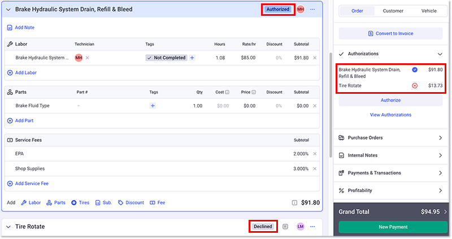
Task: Select the Brake Fluid Type part name
Action: [32, 106]
